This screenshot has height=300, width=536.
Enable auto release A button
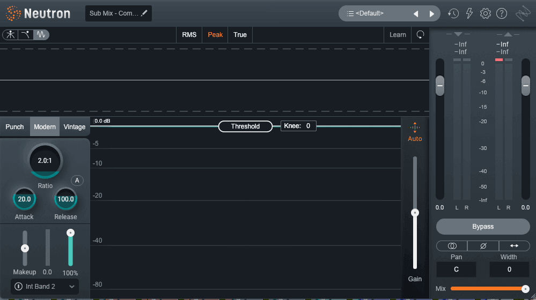coord(77,181)
